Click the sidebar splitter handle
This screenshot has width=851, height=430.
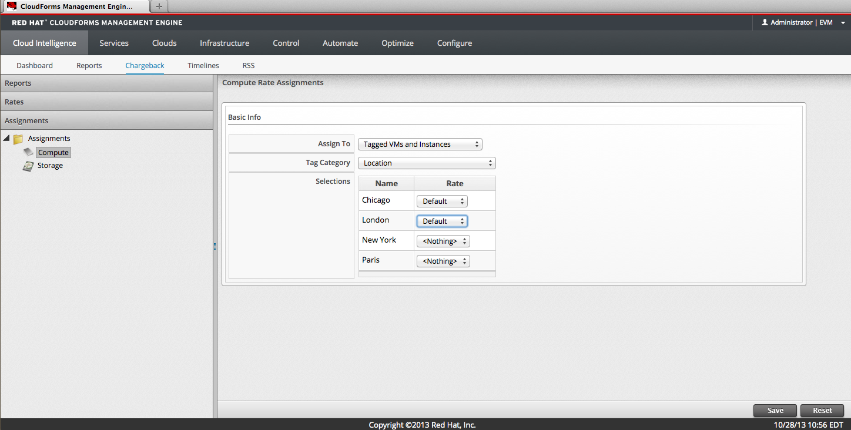click(x=215, y=247)
